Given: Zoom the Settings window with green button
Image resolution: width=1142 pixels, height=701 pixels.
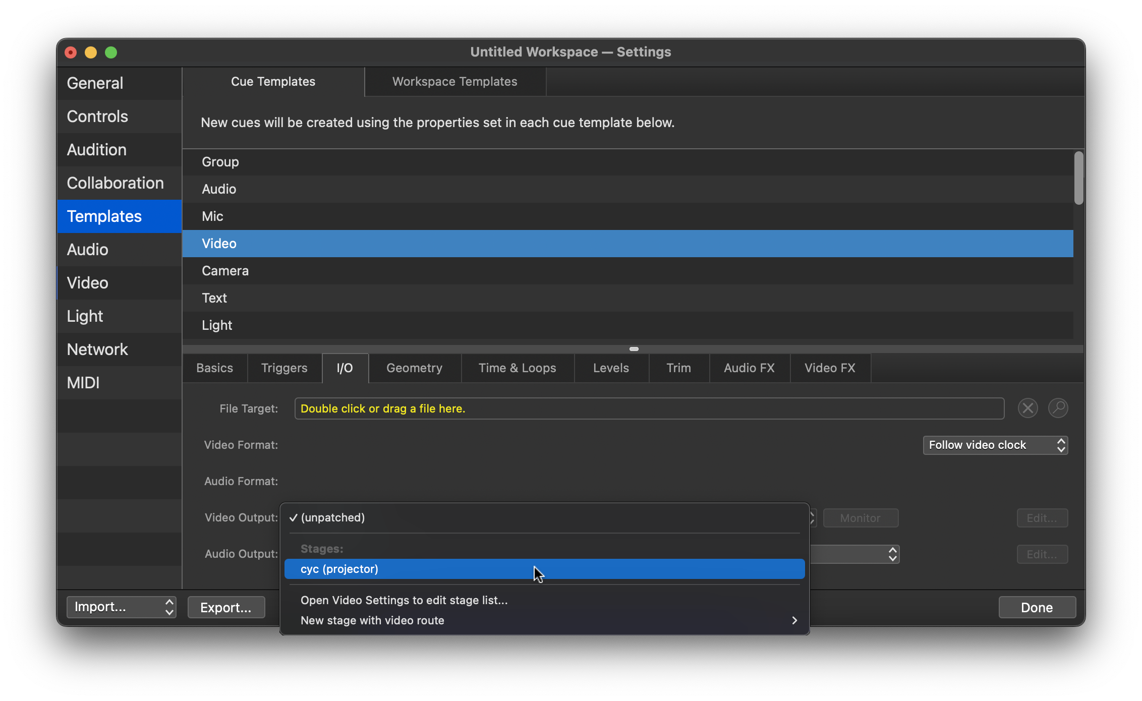Looking at the screenshot, I should click(x=111, y=52).
